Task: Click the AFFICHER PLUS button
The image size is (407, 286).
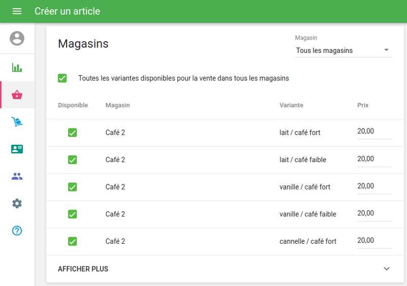Action: (x=83, y=269)
